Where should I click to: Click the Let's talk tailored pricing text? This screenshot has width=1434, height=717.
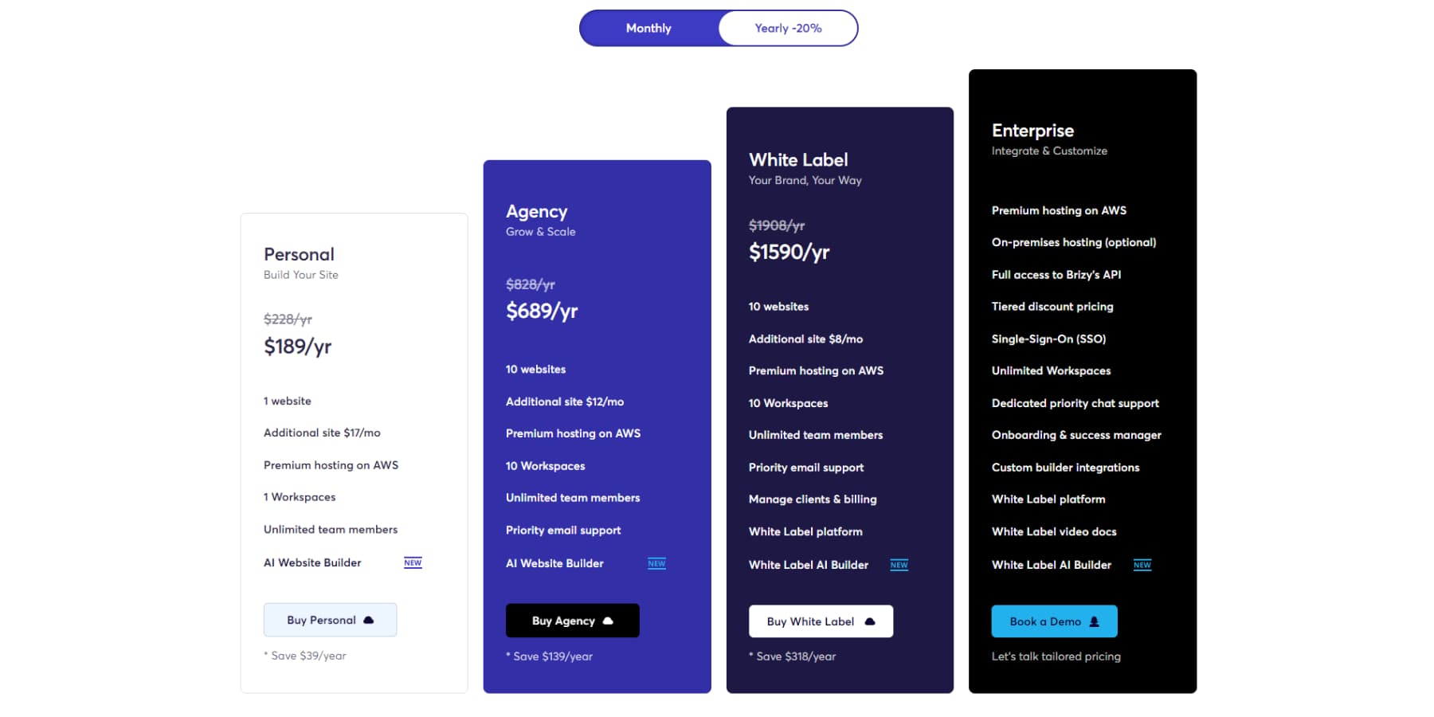(1056, 656)
